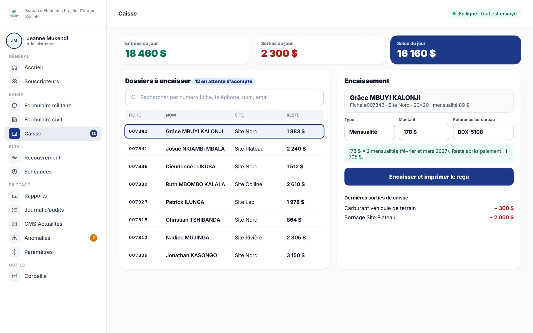Screen dimensions: 533x333
Task: Click the Bornage Site Plateau entry
Action: (429, 217)
